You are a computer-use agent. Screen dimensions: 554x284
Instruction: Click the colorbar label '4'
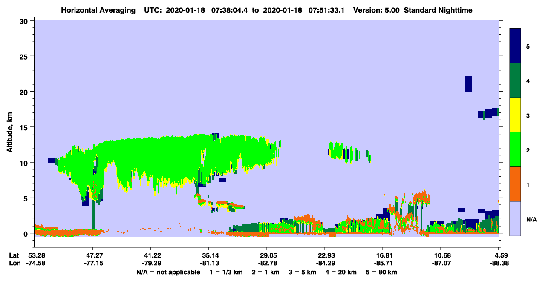point(528,80)
